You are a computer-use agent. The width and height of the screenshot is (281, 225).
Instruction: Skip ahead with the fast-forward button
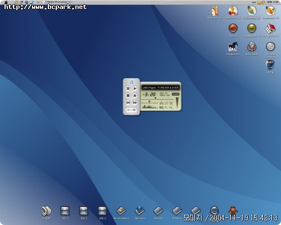(135, 102)
